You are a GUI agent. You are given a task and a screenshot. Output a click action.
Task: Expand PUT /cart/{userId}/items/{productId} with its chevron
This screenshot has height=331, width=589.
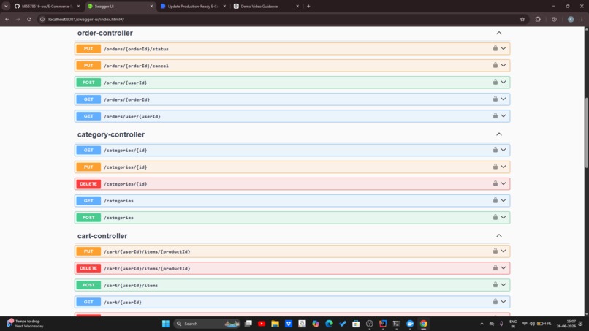pyautogui.click(x=503, y=251)
